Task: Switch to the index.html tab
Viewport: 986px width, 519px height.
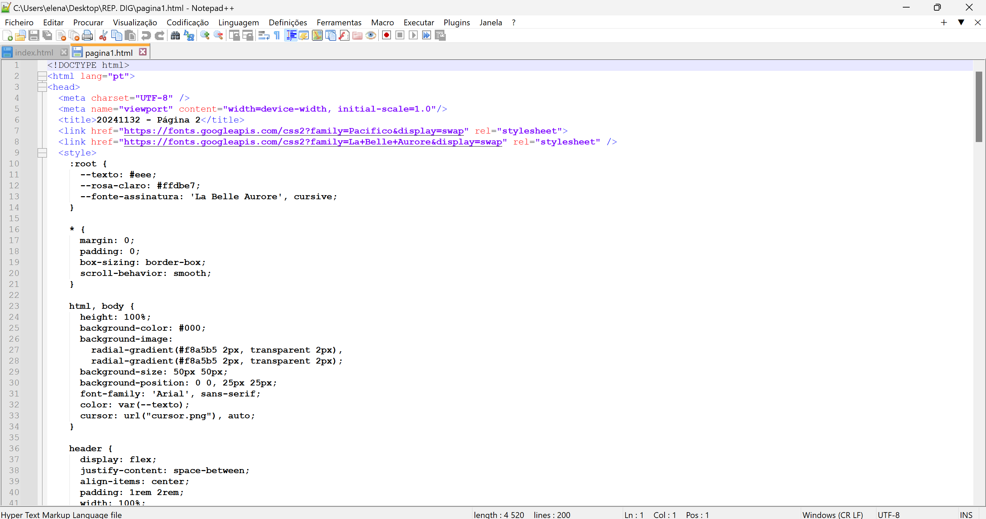Action: (34, 53)
